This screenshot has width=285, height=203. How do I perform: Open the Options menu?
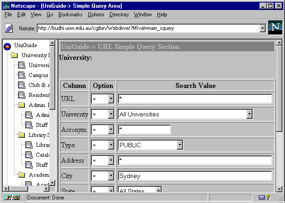(x=96, y=14)
